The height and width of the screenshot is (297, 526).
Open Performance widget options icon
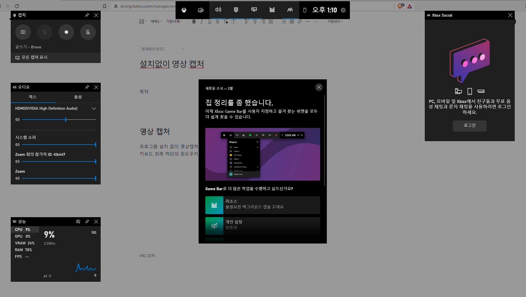[x=78, y=222]
